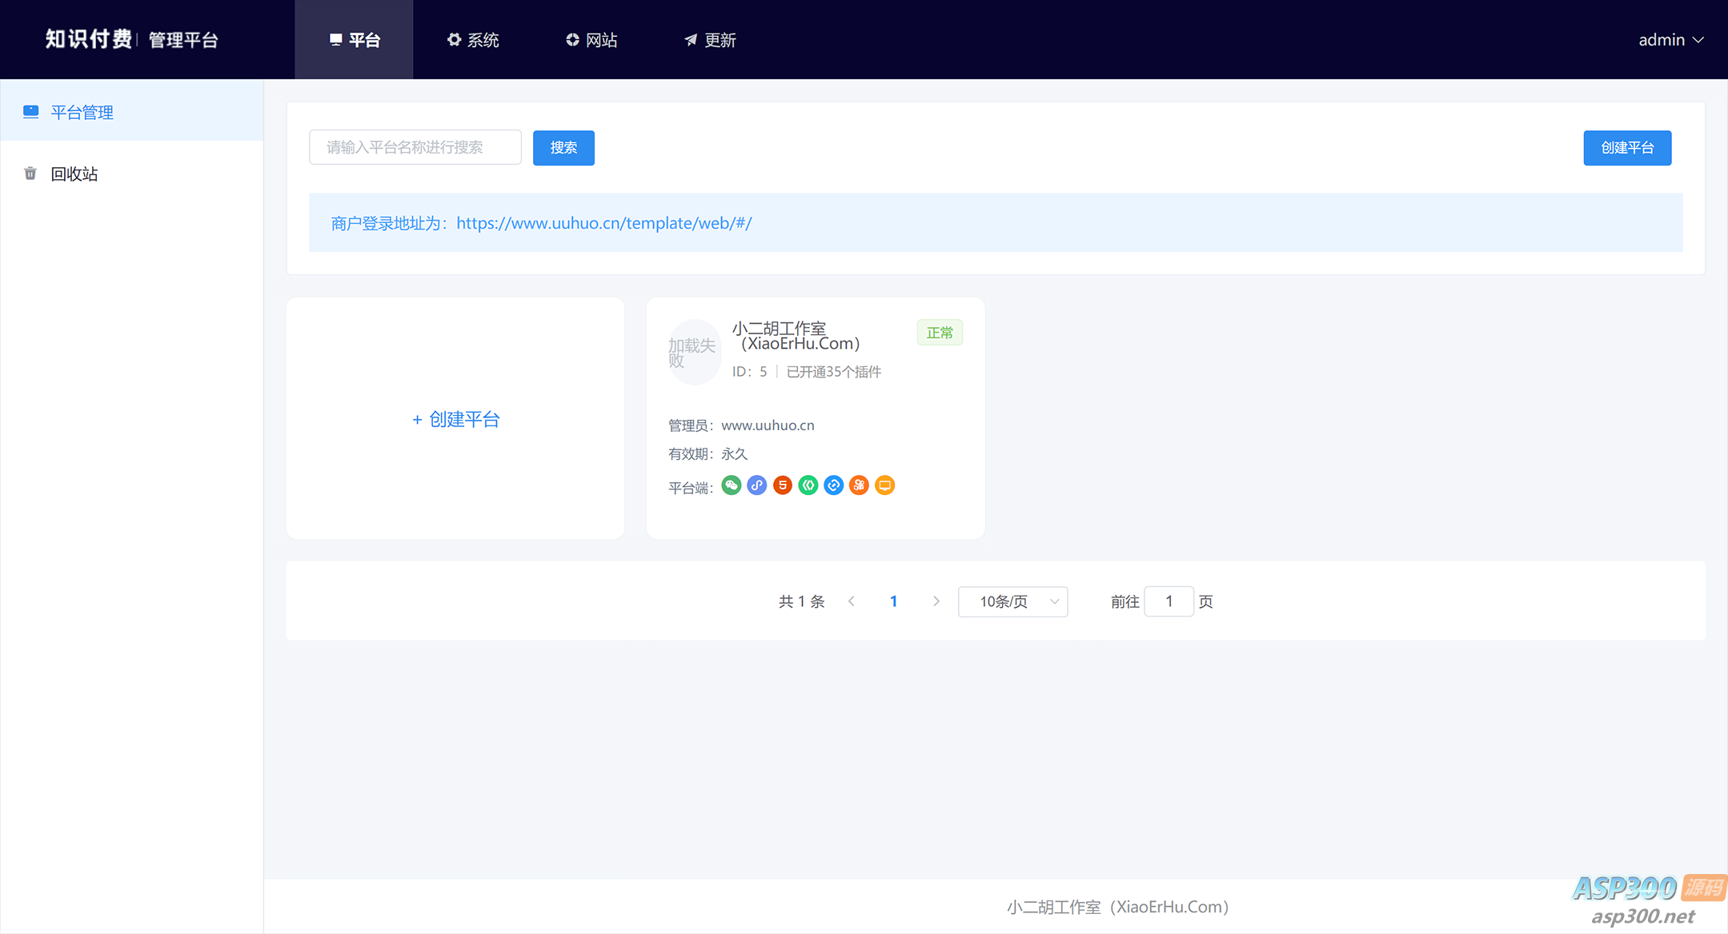
Task: Open the merchant login URL link
Action: [x=603, y=223]
